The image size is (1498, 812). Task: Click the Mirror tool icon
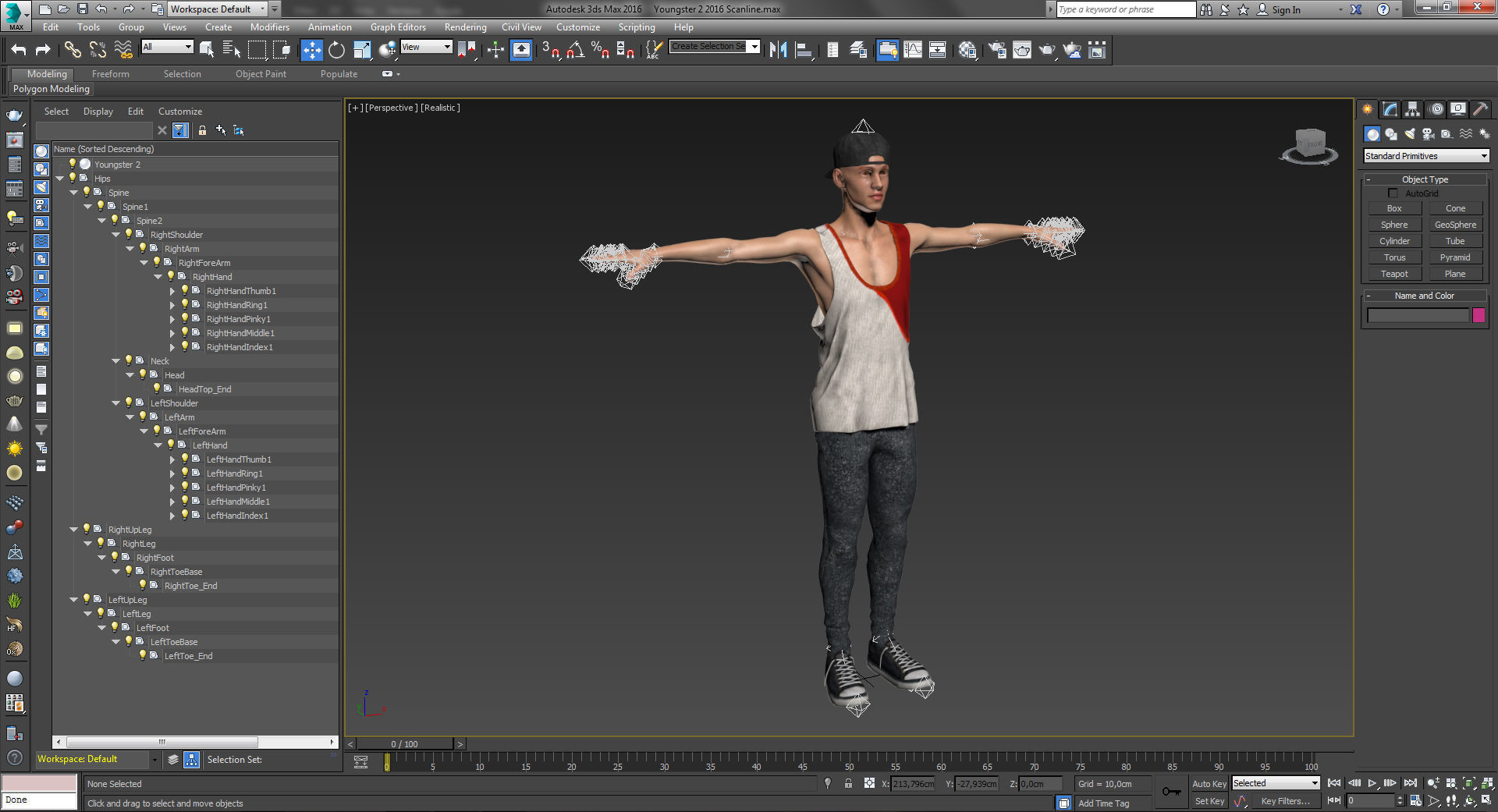point(778,51)
